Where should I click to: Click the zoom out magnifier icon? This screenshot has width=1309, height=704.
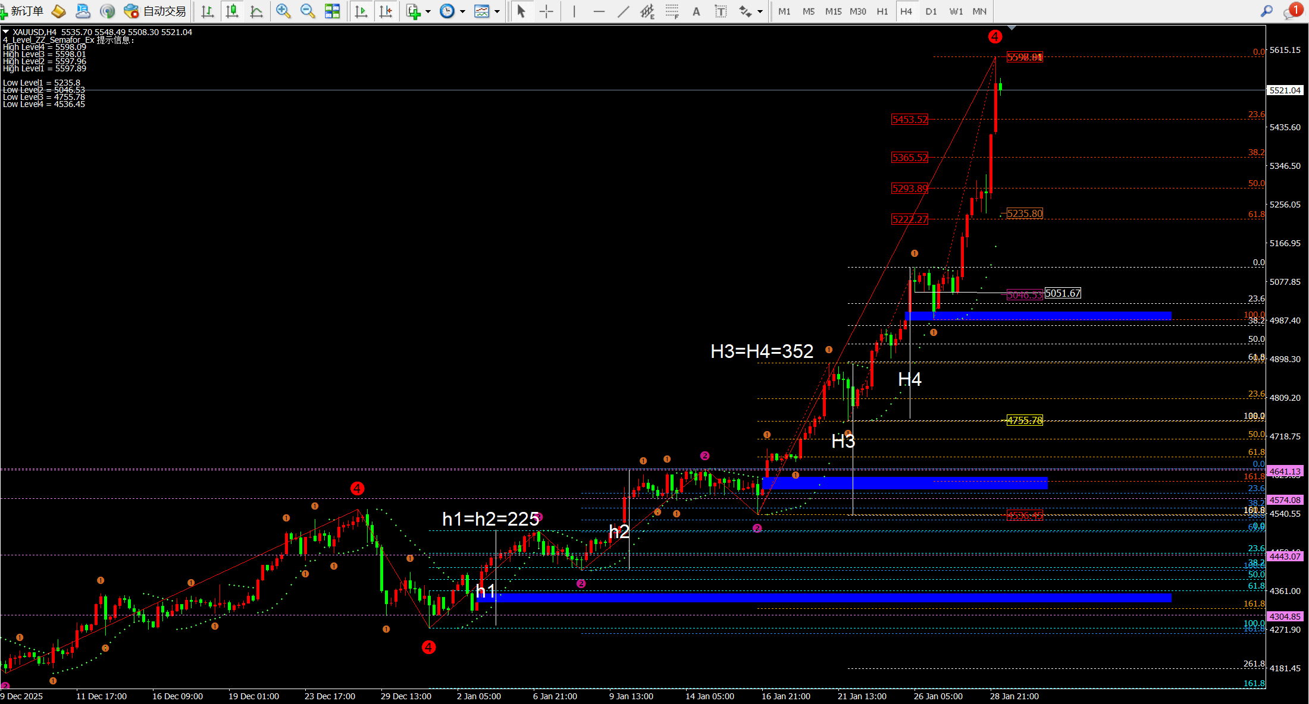coord(308,11)
